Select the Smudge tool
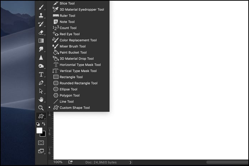Screen dimensions: 249x166 (x=41, y=49)
